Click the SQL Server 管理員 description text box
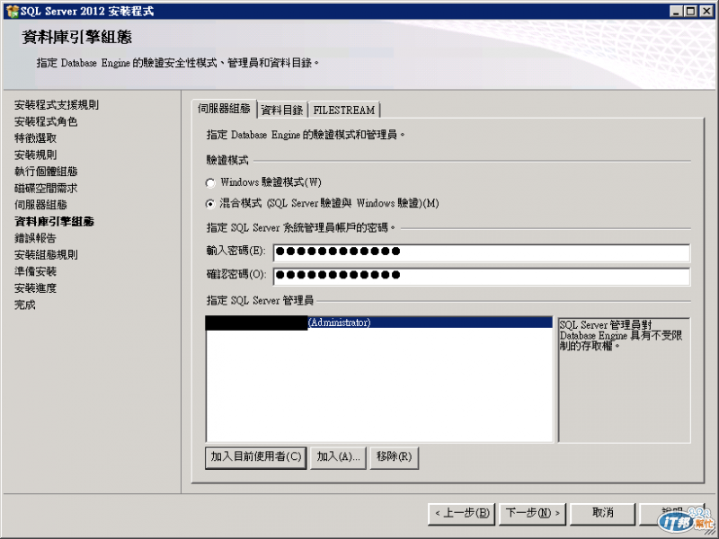 pyautogui.click(x=624, y=380)
